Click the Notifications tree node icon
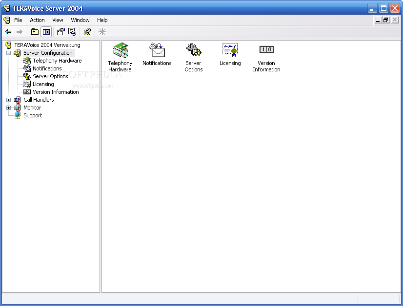 click(27, 68)
